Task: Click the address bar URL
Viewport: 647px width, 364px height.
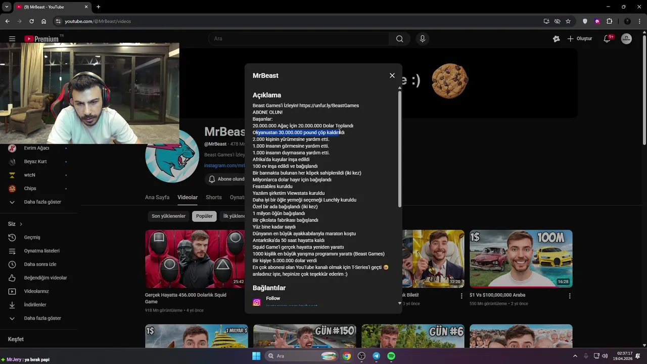Action: click(x=98, y=21)
